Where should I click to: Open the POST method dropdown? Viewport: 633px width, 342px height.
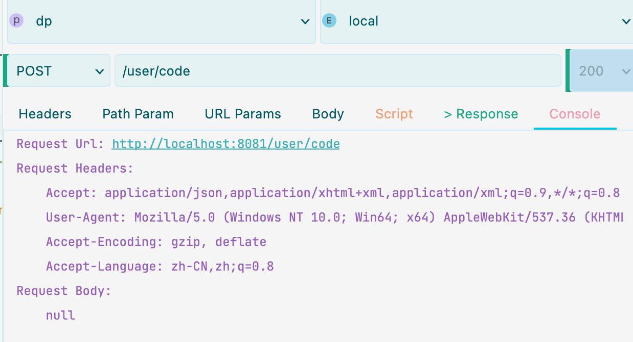pos(58,71)
